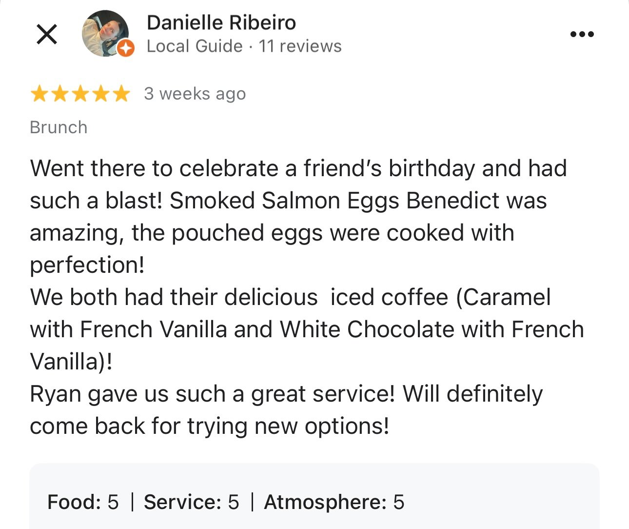Image resolution: width=629 pixels, height=529 pixels.
Task: Close the review with the X icon
Action: 47,34
